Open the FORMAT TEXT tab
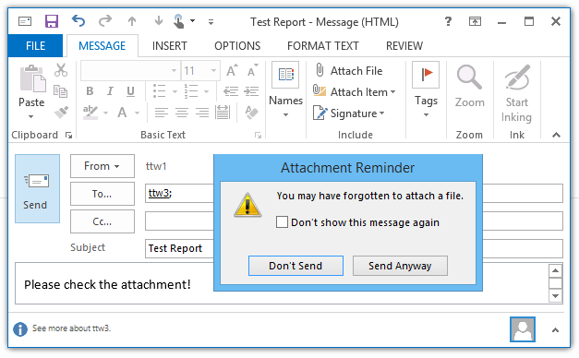 (323, 46)
